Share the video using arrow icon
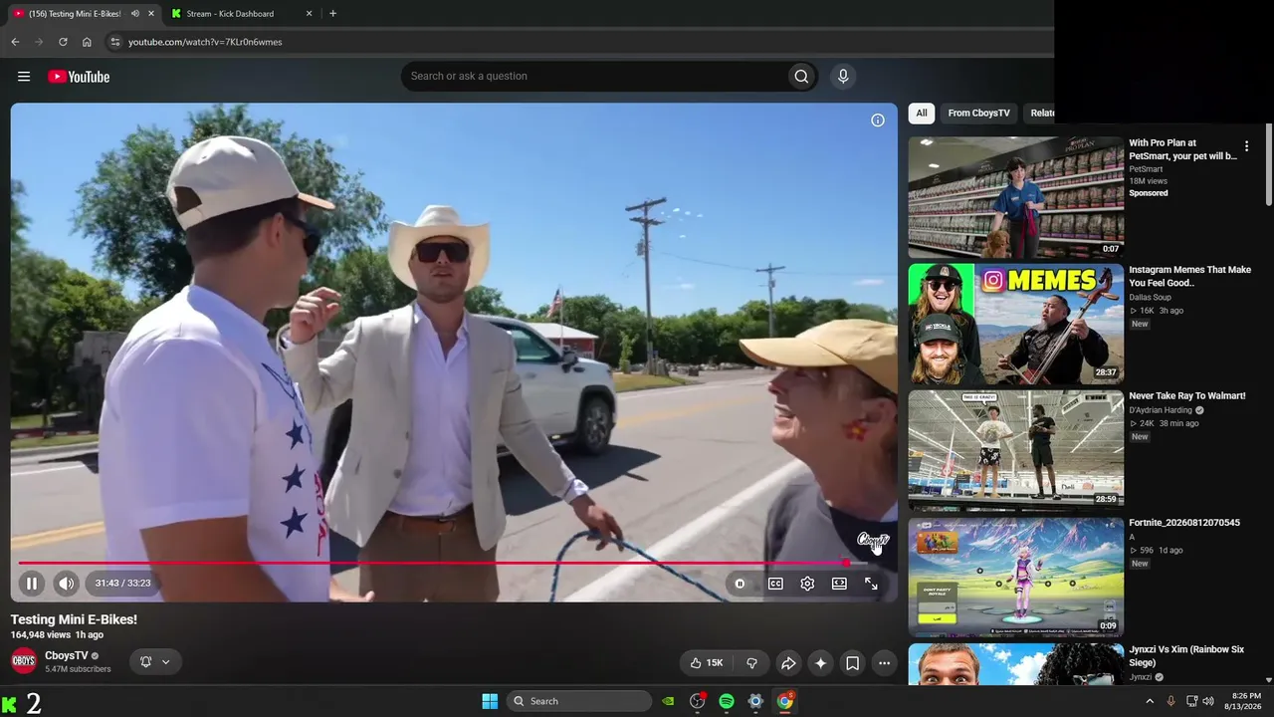 coord(788,663)
